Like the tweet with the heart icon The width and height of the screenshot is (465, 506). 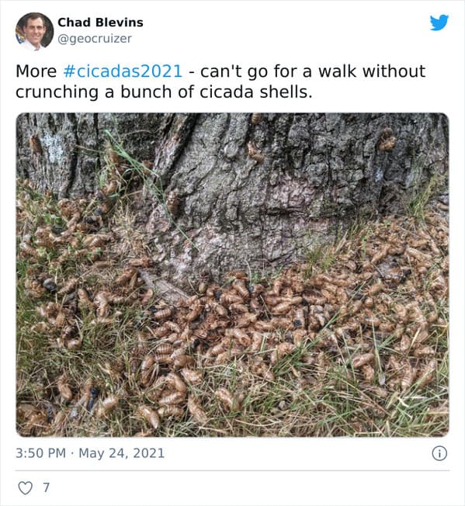coord(25,487)
